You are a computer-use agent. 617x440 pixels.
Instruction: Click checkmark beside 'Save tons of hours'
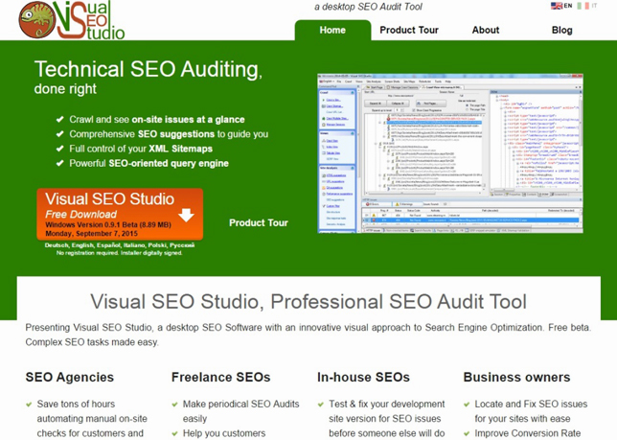tap(31, 405)
